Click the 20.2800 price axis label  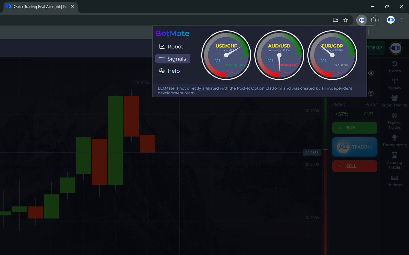point(312,164)
